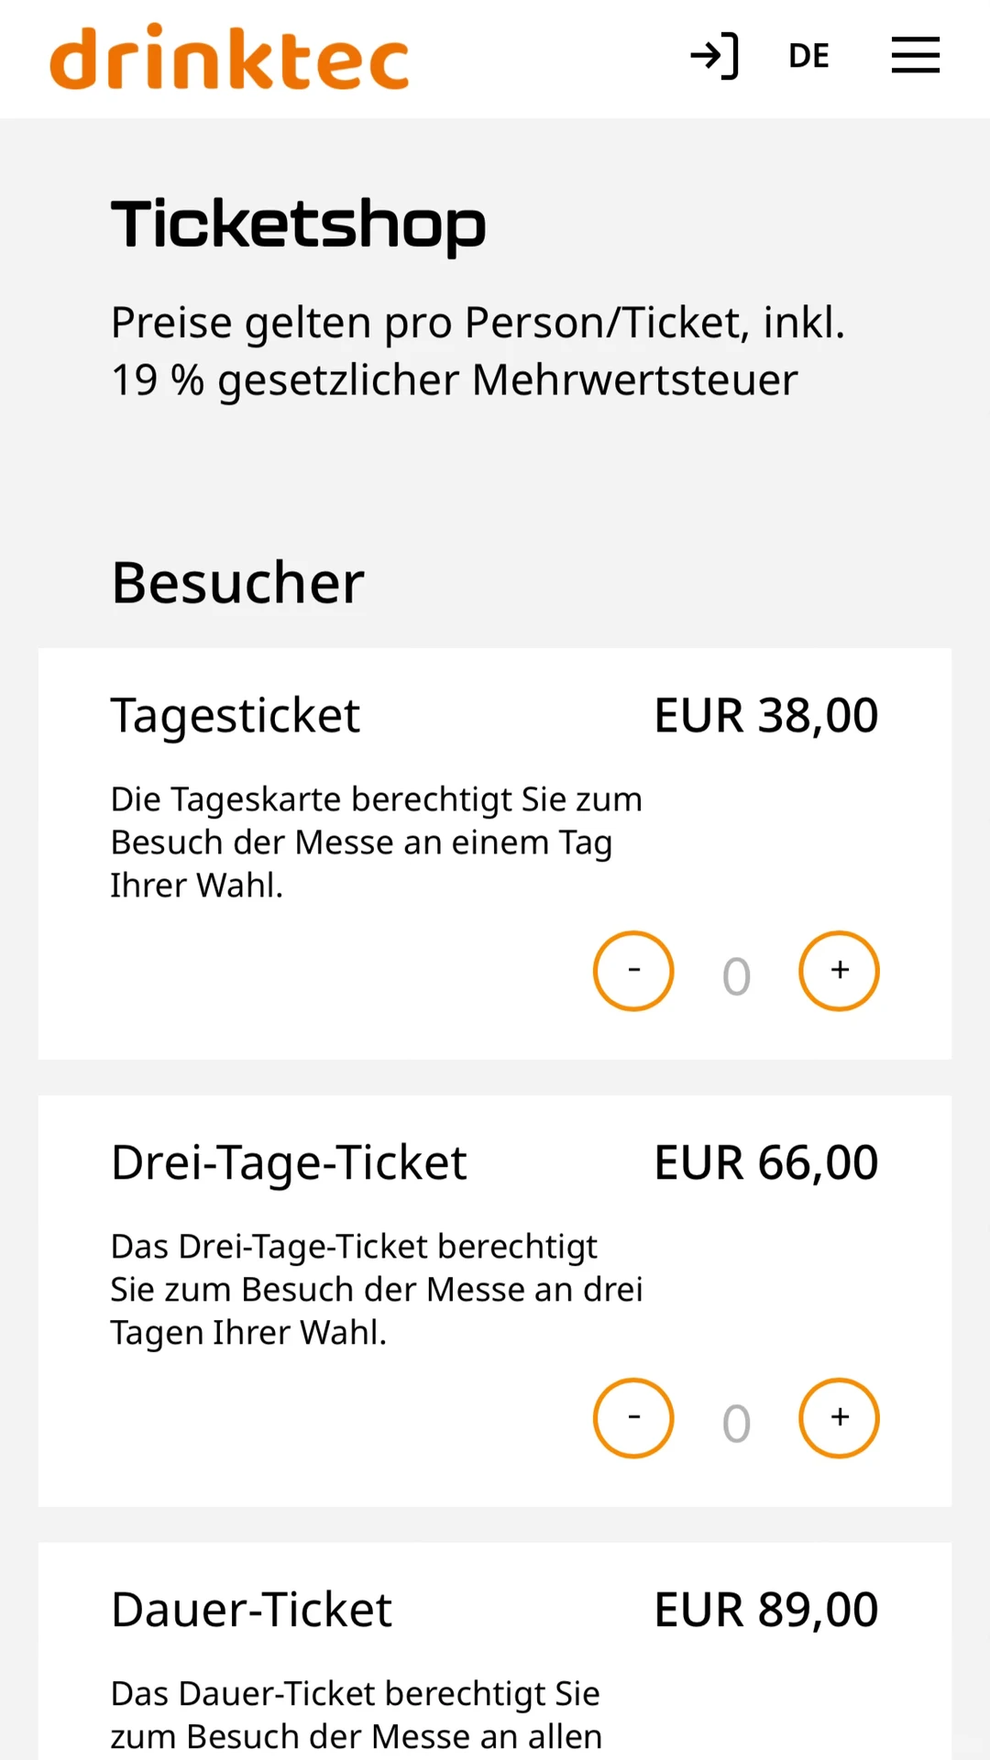Viewport: 990px width, 1760px height.
Task: Click the Tagesticket title
Action: [236, 716]
